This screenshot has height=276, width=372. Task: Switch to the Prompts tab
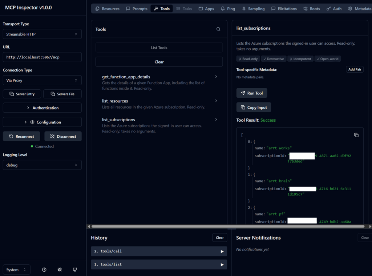coord(137,9)
